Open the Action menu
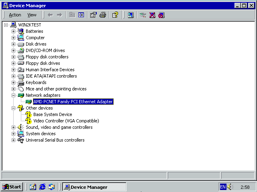 pos(15,15)
